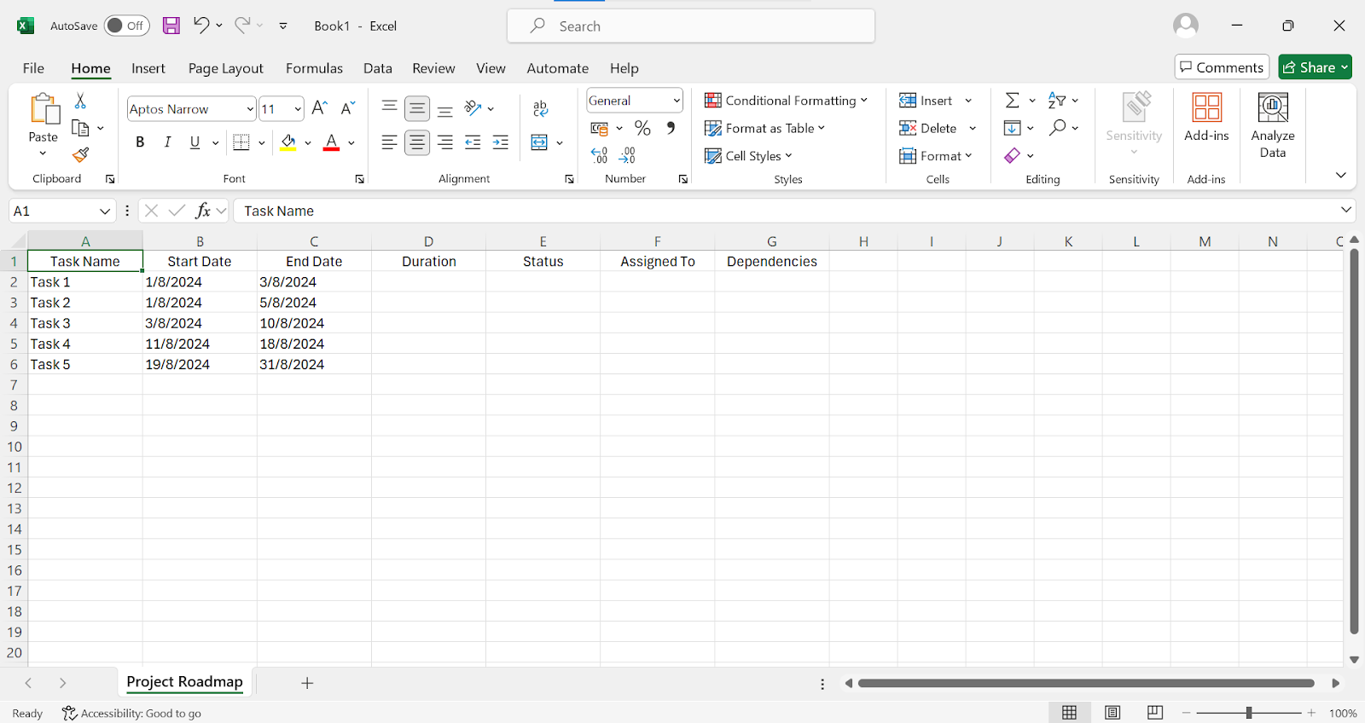Toggle the AutoSave switch
Image resolution: width=1365 pixels, height=723 pixels.
click(126, 26)
